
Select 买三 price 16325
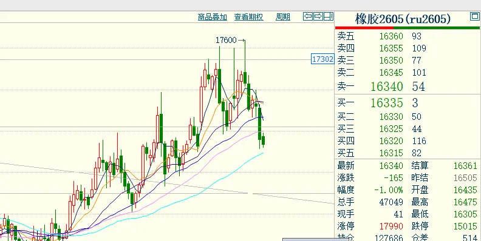click(x=391, y=129)
